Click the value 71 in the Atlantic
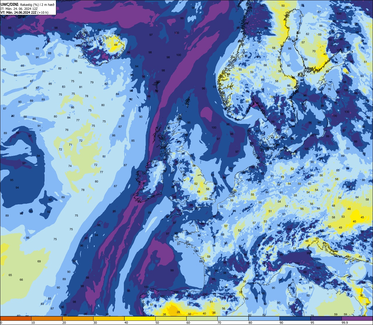This screenshot has height=325, width=373. click(70, 145)
